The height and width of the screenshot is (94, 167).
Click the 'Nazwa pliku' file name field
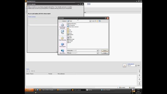coord(86,50)
